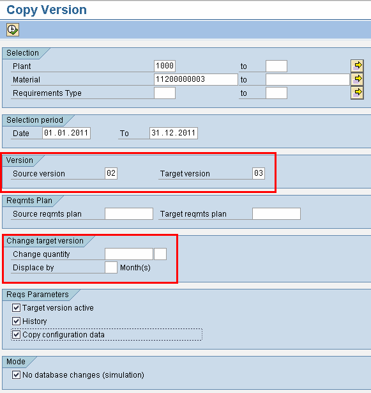Viewport: 371px width, 393px height.
Task: Open multiple selection for Requirements Type
Action: tap(357, 93)
